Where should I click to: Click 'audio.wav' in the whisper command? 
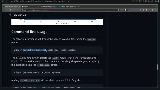(53, 50)
